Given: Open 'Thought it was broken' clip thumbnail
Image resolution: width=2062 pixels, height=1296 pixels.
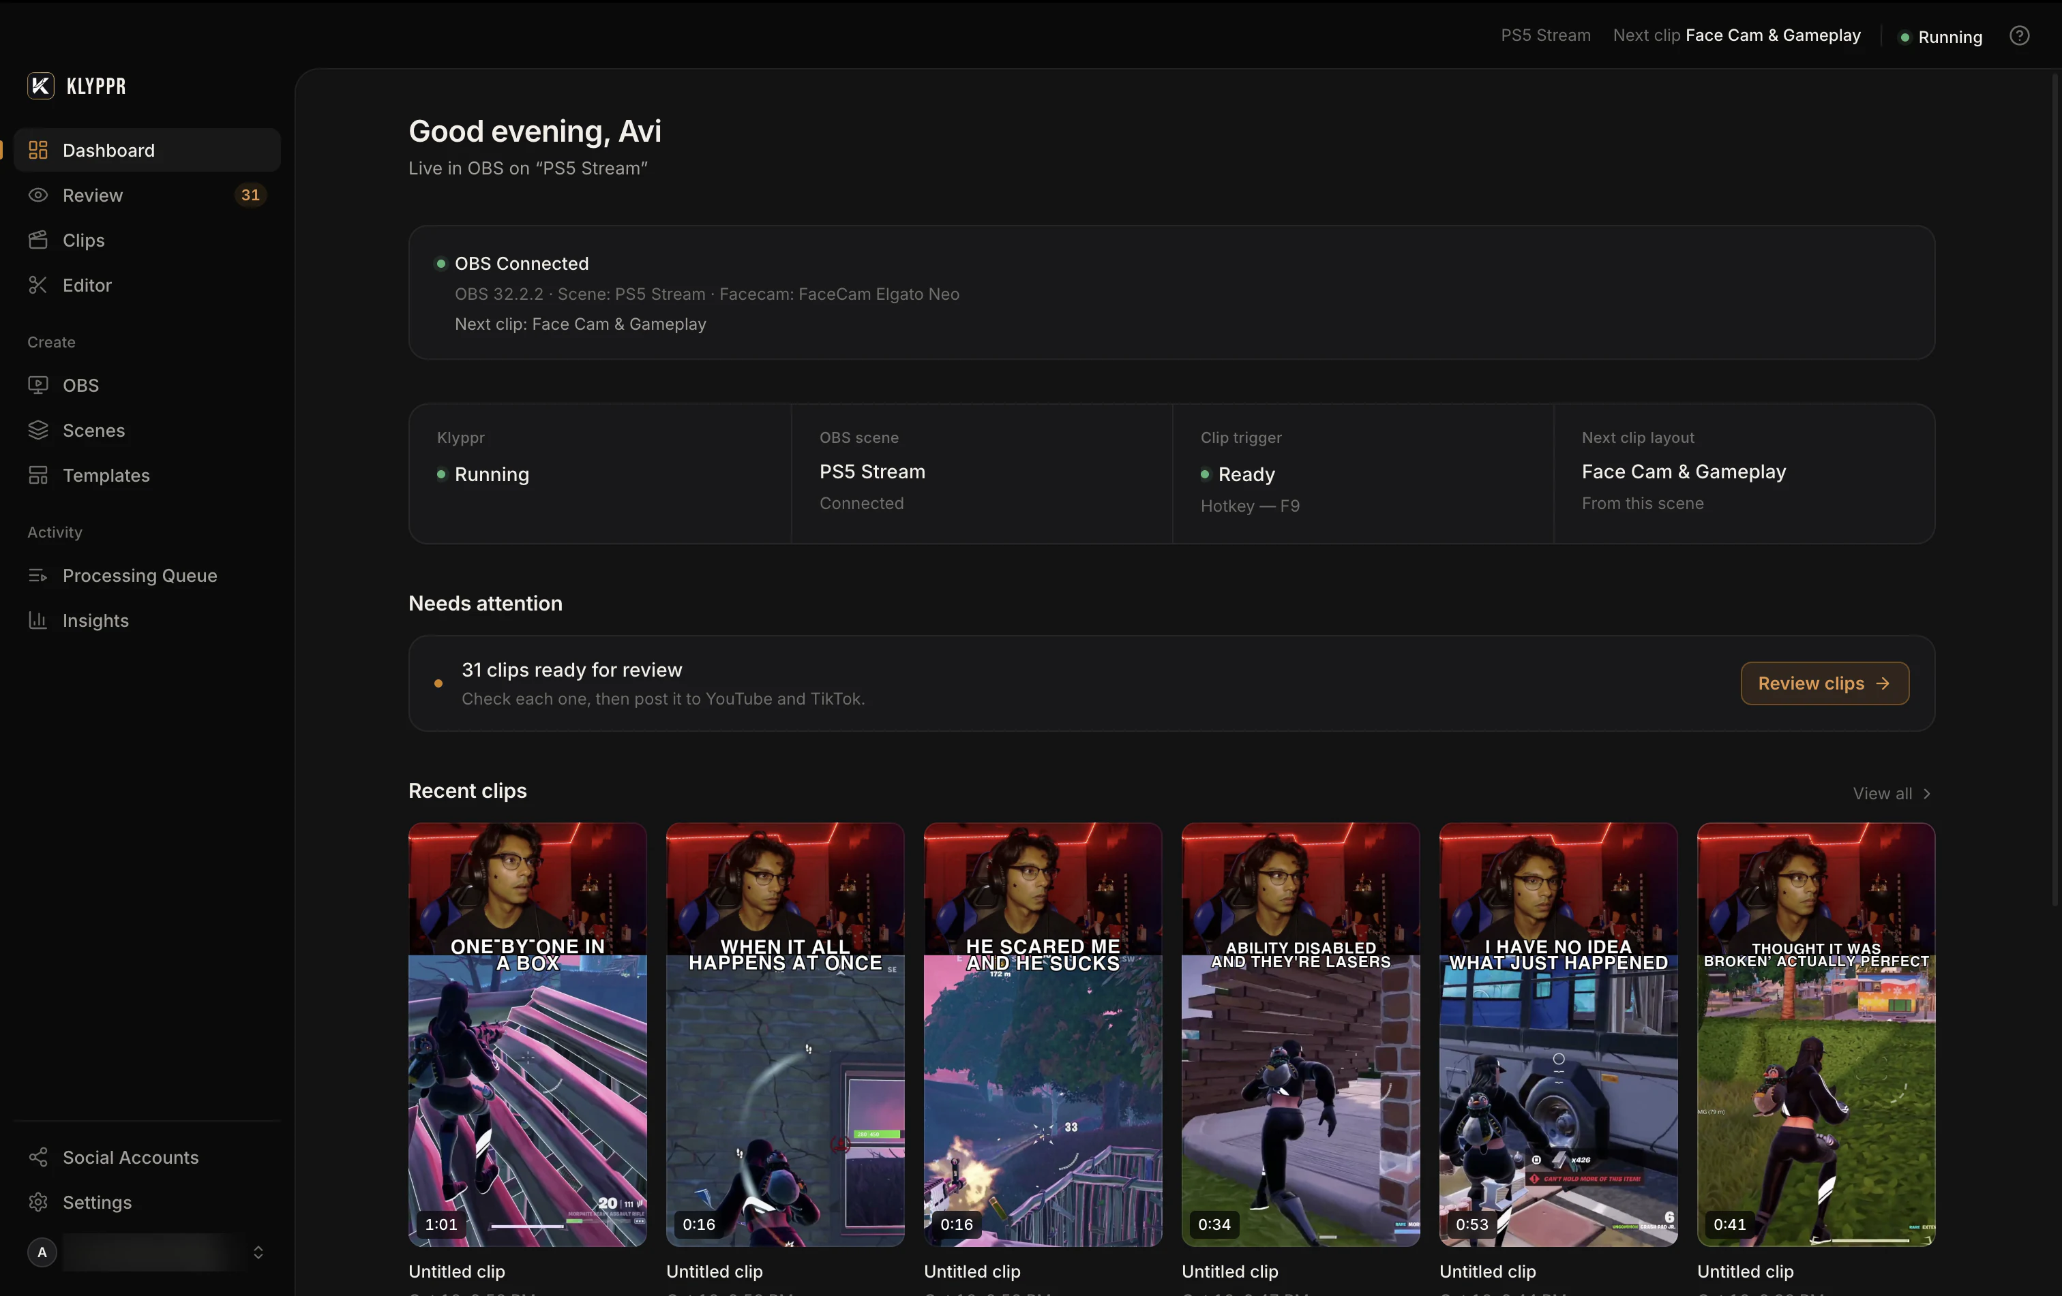Looking at the screenshot, I should (1817, 1034).
